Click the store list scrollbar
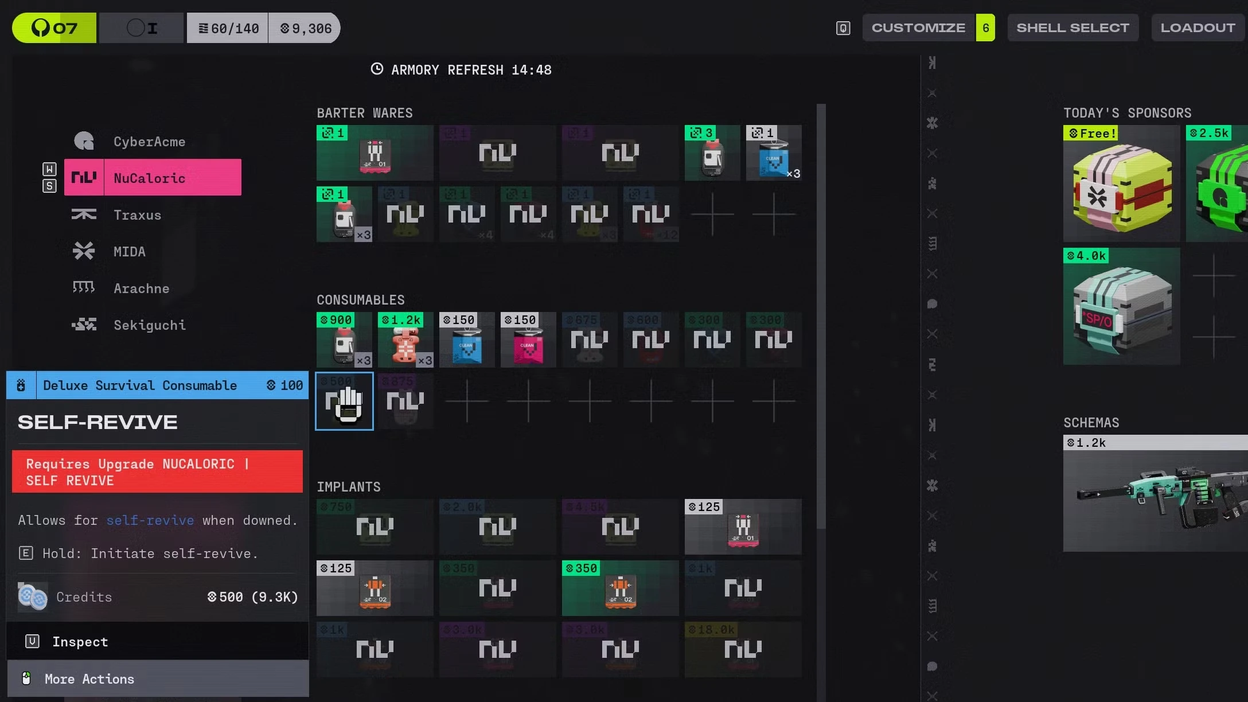Viewport: 1248px width, 702px height. pyautogui.click(x=821, y=316)
